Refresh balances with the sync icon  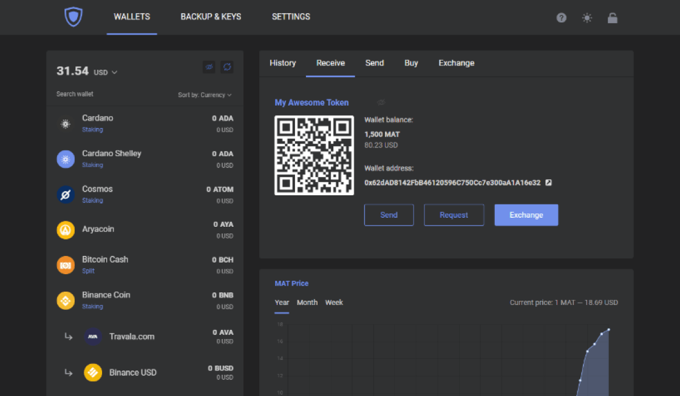(x=227, y=67)
